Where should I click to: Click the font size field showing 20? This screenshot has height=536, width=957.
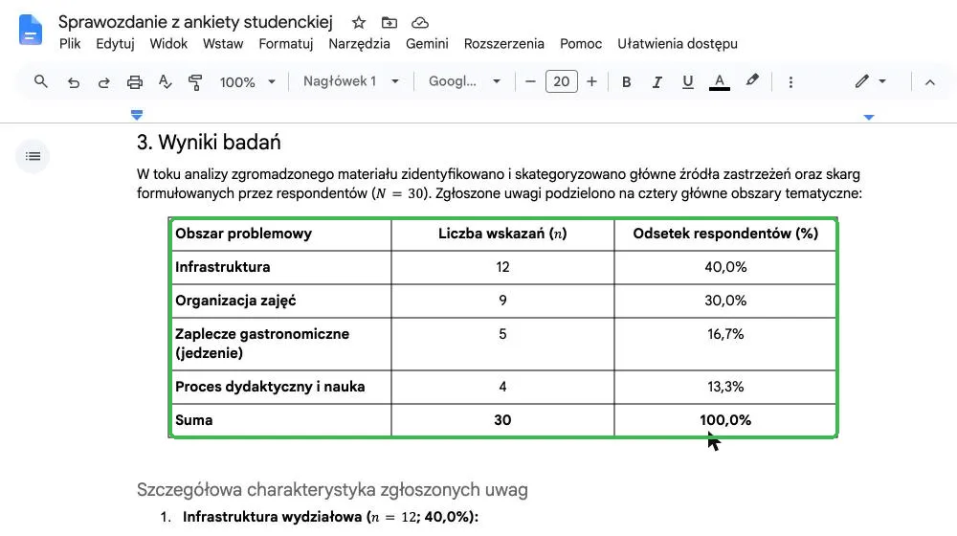coord(562,81)
